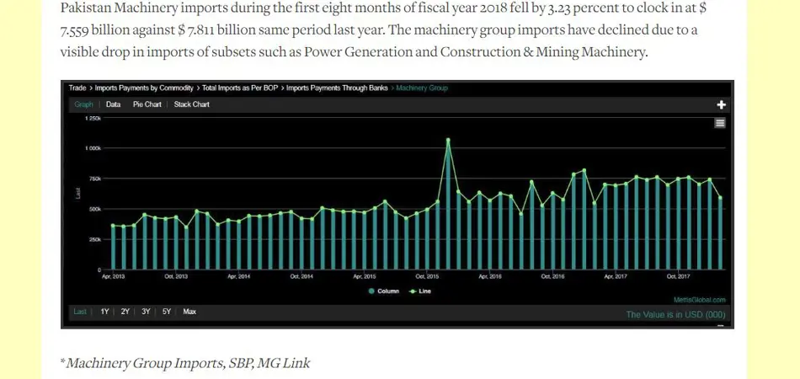Toggle the Column series in legend
The height and width of the screenshot is (379, 800).
point(382,291)
